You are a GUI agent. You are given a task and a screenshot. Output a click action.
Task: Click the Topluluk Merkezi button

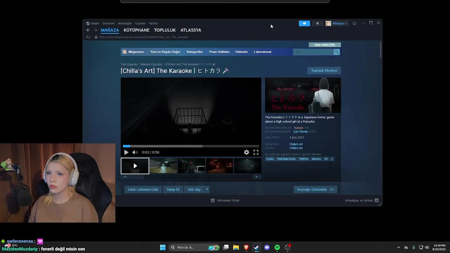coord(324,71)
